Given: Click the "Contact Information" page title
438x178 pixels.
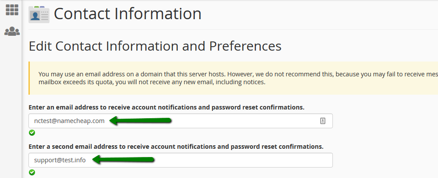Looking at the screenshot, I should click(x=127, y=14).
